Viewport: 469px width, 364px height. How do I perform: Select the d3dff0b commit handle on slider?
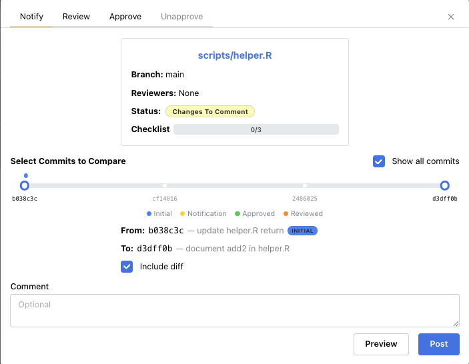click(445, 185)
